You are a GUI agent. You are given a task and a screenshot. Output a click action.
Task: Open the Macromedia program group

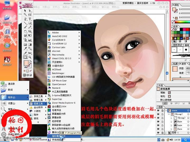pyautogui.click(x=64, y=55)
